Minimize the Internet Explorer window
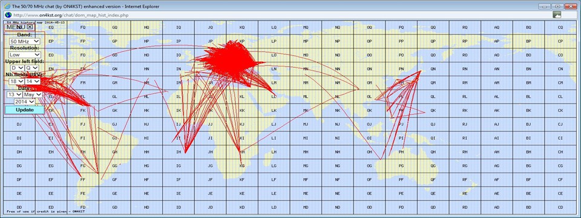 point(543,6)
